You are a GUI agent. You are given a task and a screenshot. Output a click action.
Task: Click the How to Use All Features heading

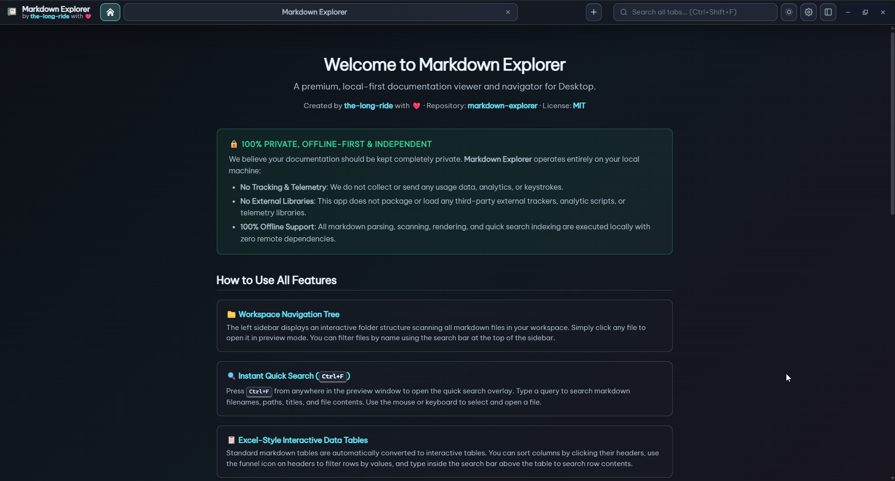[276, 280]
